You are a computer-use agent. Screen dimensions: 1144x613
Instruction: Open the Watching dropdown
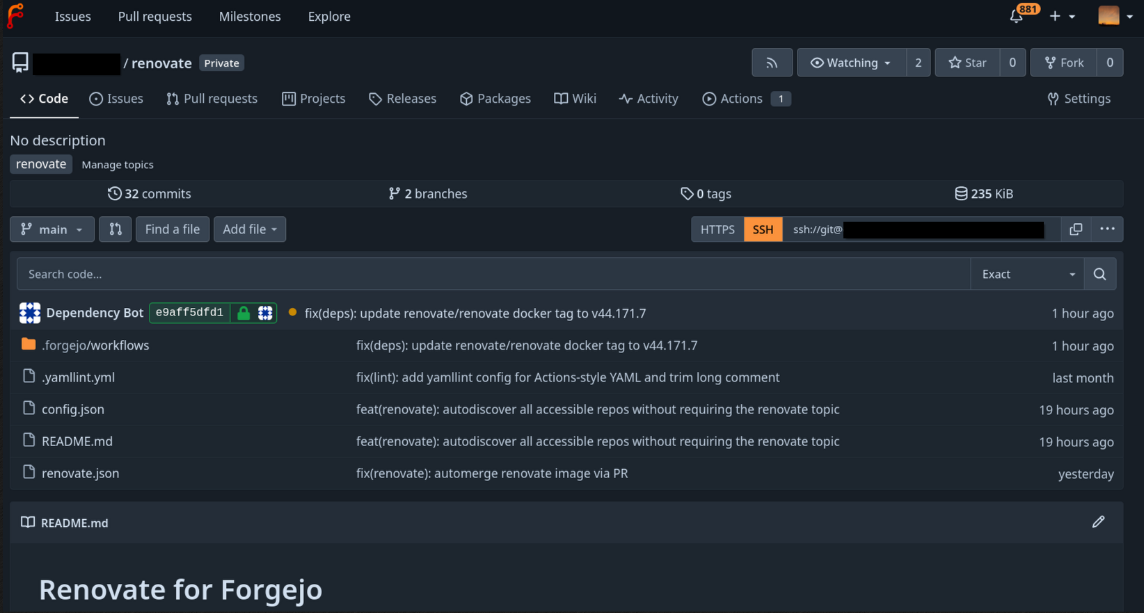click(x=852, y=63)
